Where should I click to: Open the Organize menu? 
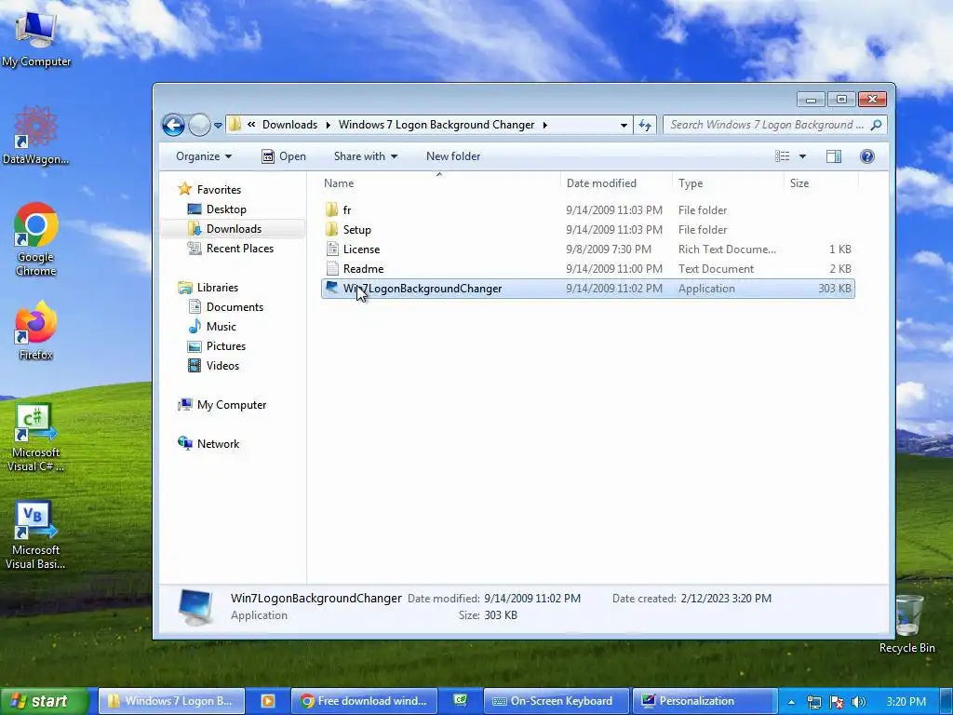click(204, 156)
